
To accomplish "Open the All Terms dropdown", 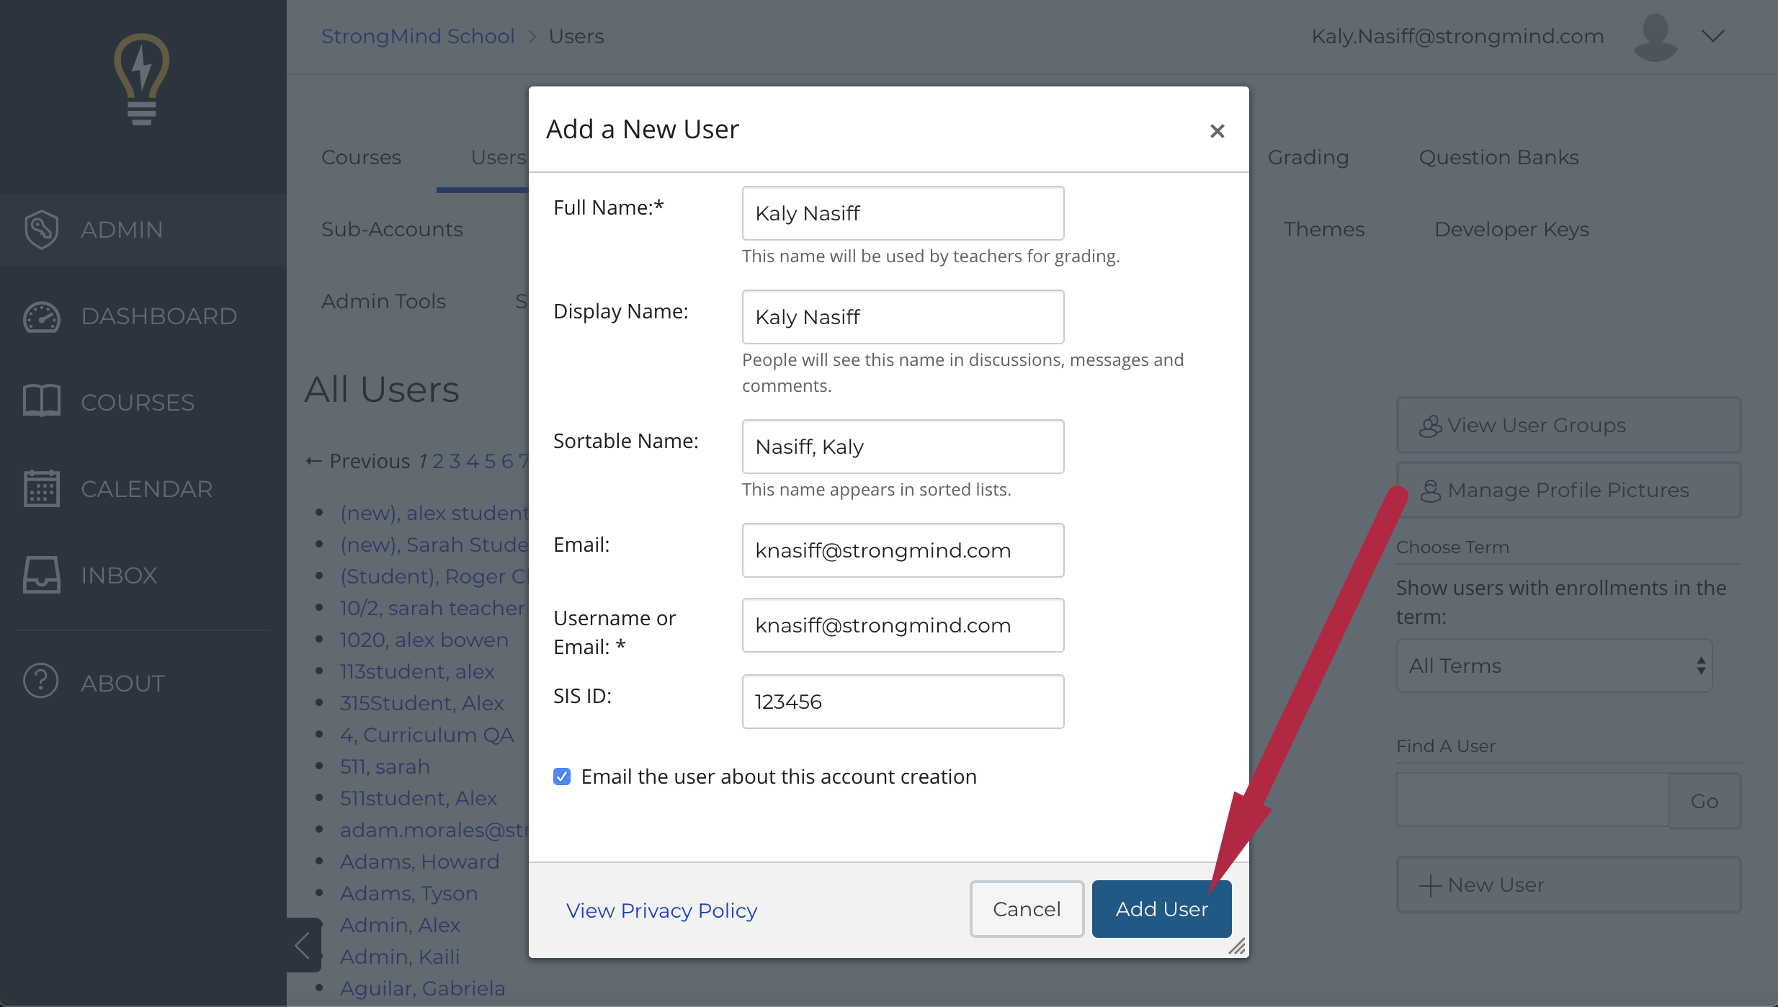I will click(x=1554, y=666).
